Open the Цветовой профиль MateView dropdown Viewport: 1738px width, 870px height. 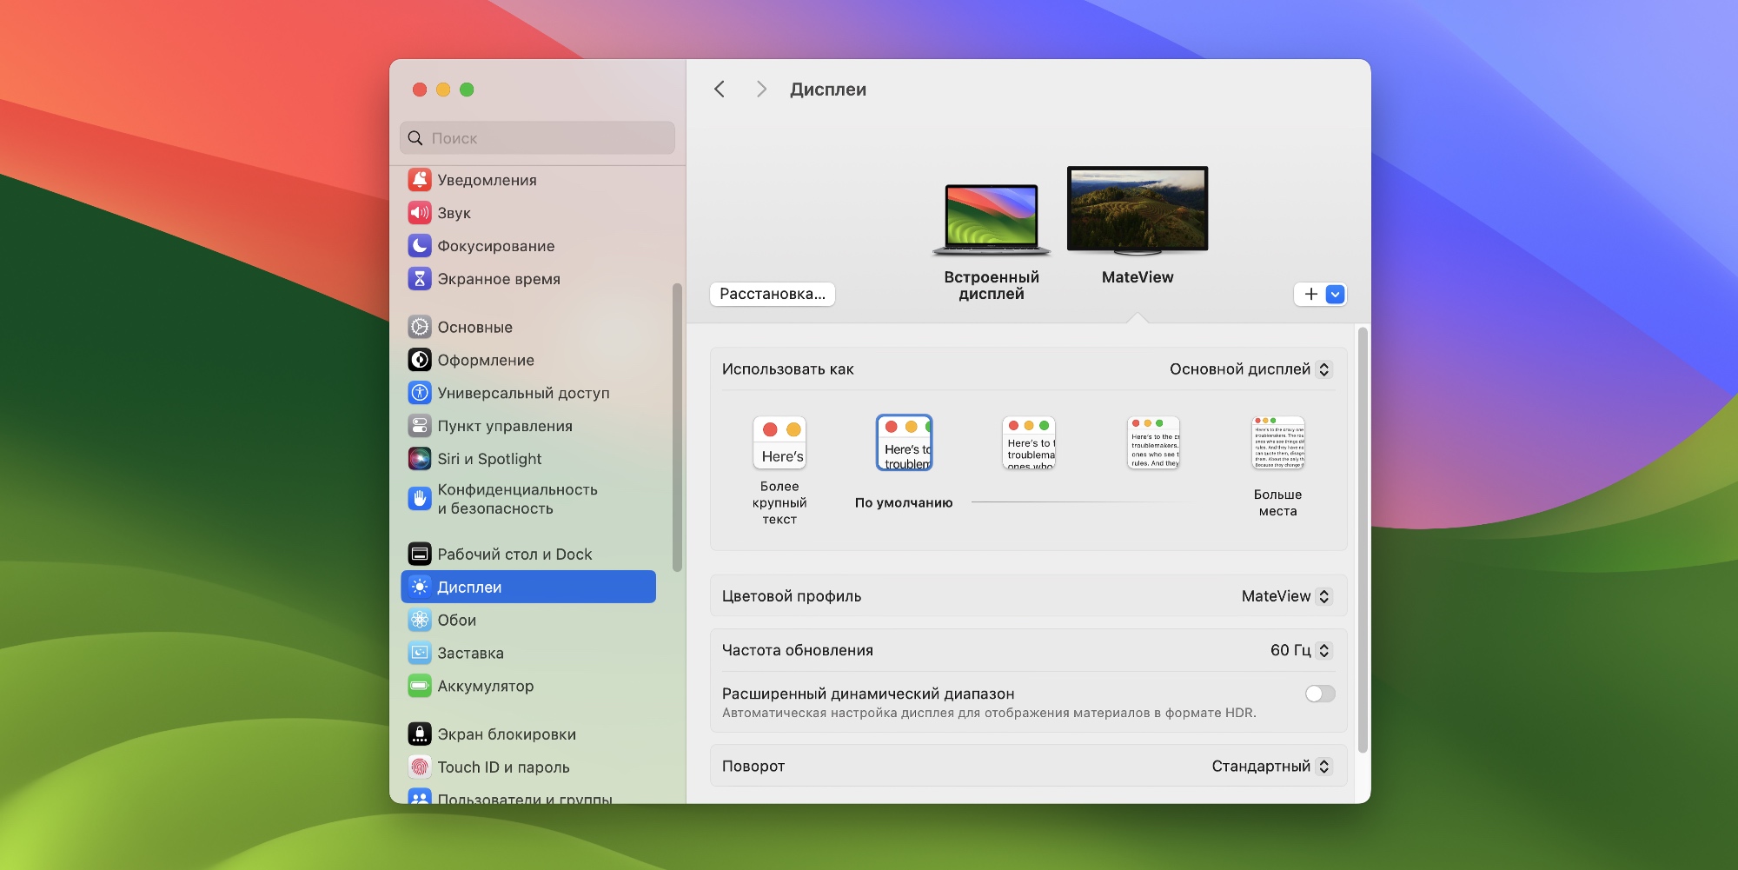tap(1286, 596)
